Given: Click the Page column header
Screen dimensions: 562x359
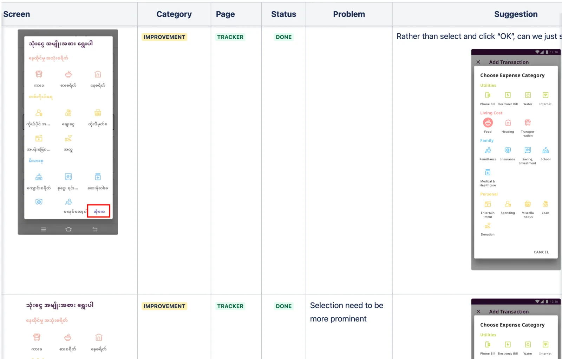Looking at the screenshot, I should pyautogui.click(x=226, y=14).
